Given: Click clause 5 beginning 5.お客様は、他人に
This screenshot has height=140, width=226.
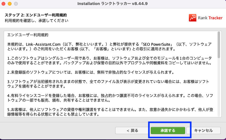Looking at the screenshot, I should (110, 112).
